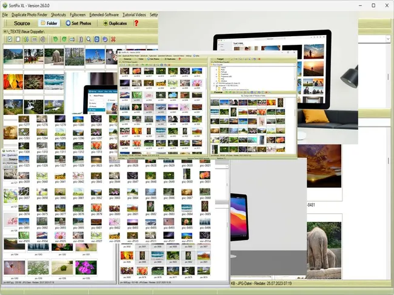The height and width of the screenshot is (295, 394).
Task: Select the thumbnail labeled pic-1279
Action: tap(60, 120)
